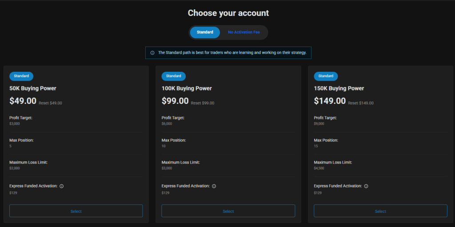This screenshot has width=455, height=227.
Task: Open Express Funded Activation info on 50K card
Action: (x=61, y=186)
